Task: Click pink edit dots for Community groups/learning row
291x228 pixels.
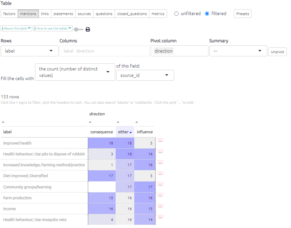Action: click(160, 184)
